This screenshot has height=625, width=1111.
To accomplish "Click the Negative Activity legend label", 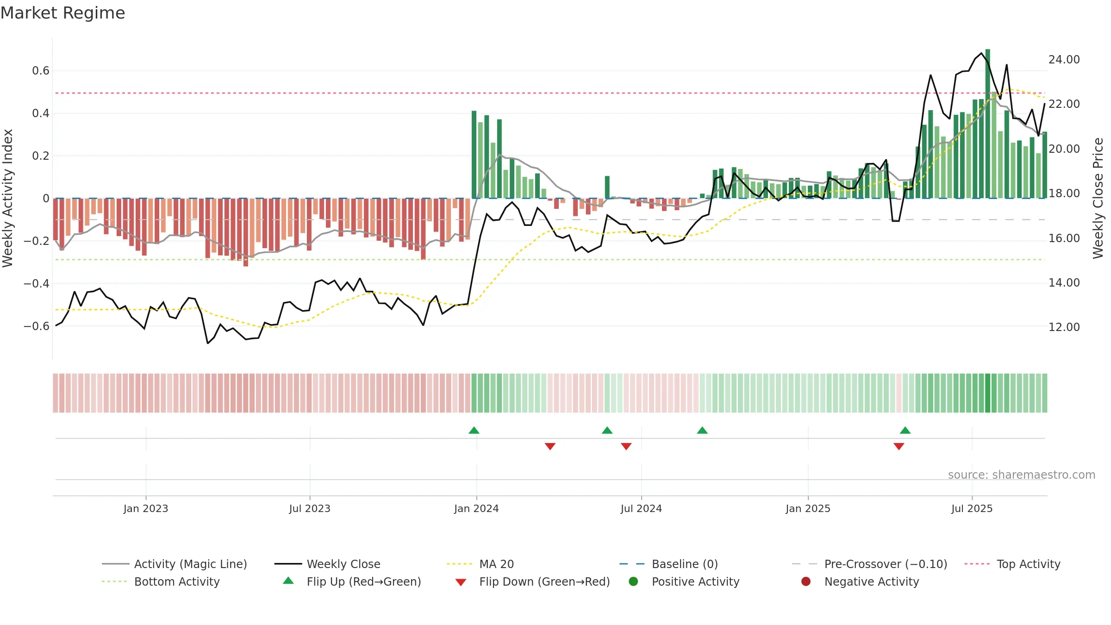I will [871, 581].
